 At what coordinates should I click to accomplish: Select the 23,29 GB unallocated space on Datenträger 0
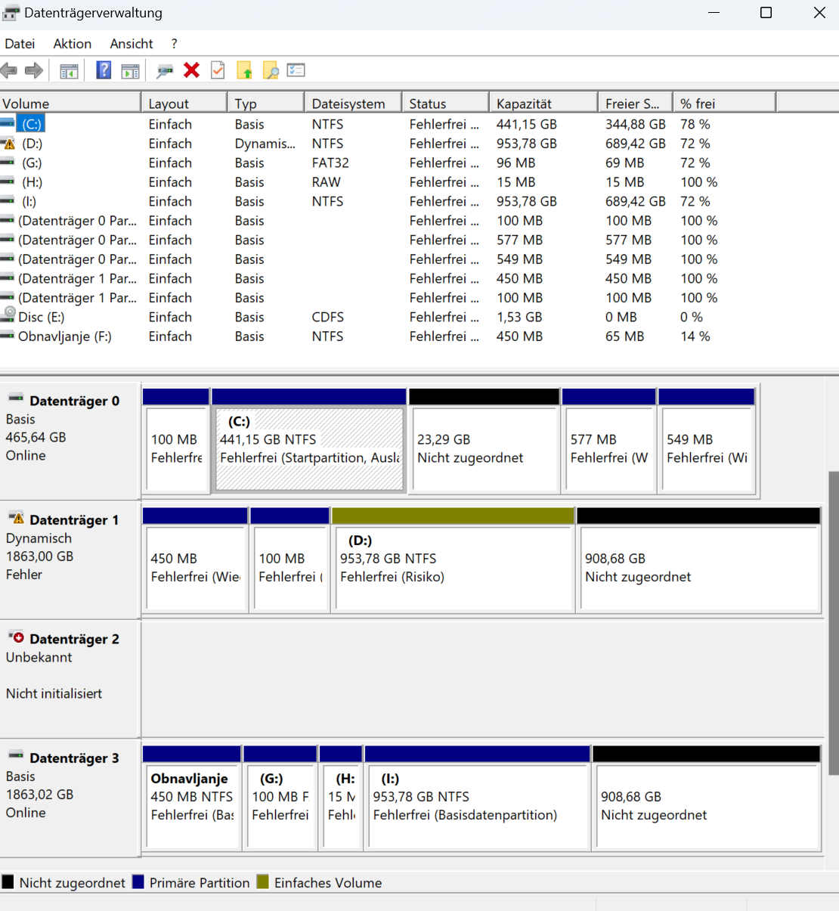coord(484,442)
